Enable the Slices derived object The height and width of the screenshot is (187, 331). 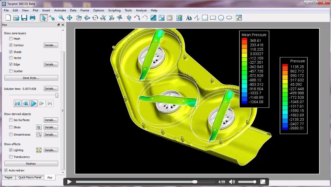click(11, 127)
